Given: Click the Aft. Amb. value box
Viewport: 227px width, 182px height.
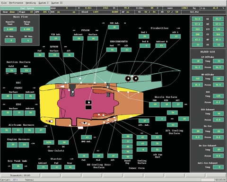Looking at the screenshot, I should click(144, 121).
